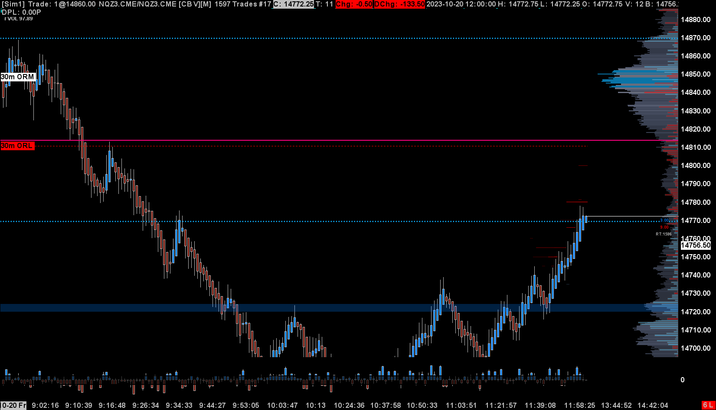
Task: Click the 9:53:05 time axis label
Action: (x=246, y=405)
